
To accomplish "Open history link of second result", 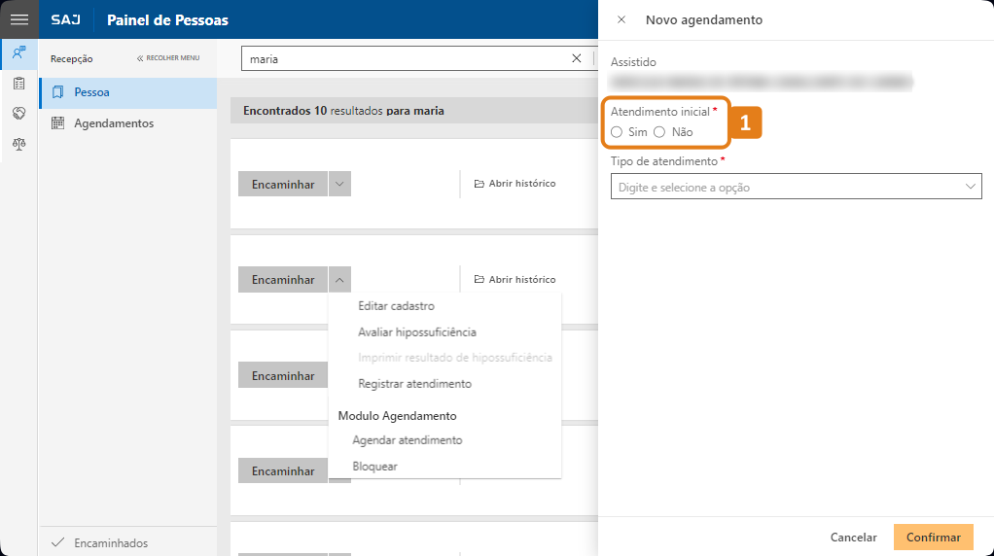I will (x=515, y=279).
